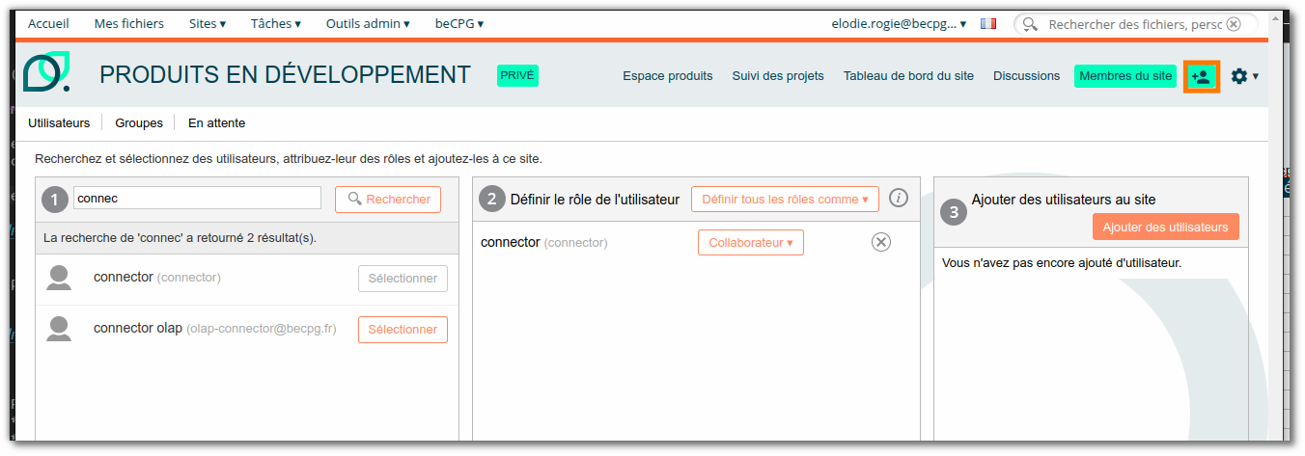Switch to the Groupes tab
The image size is (1305, 456).
point(139,122)
